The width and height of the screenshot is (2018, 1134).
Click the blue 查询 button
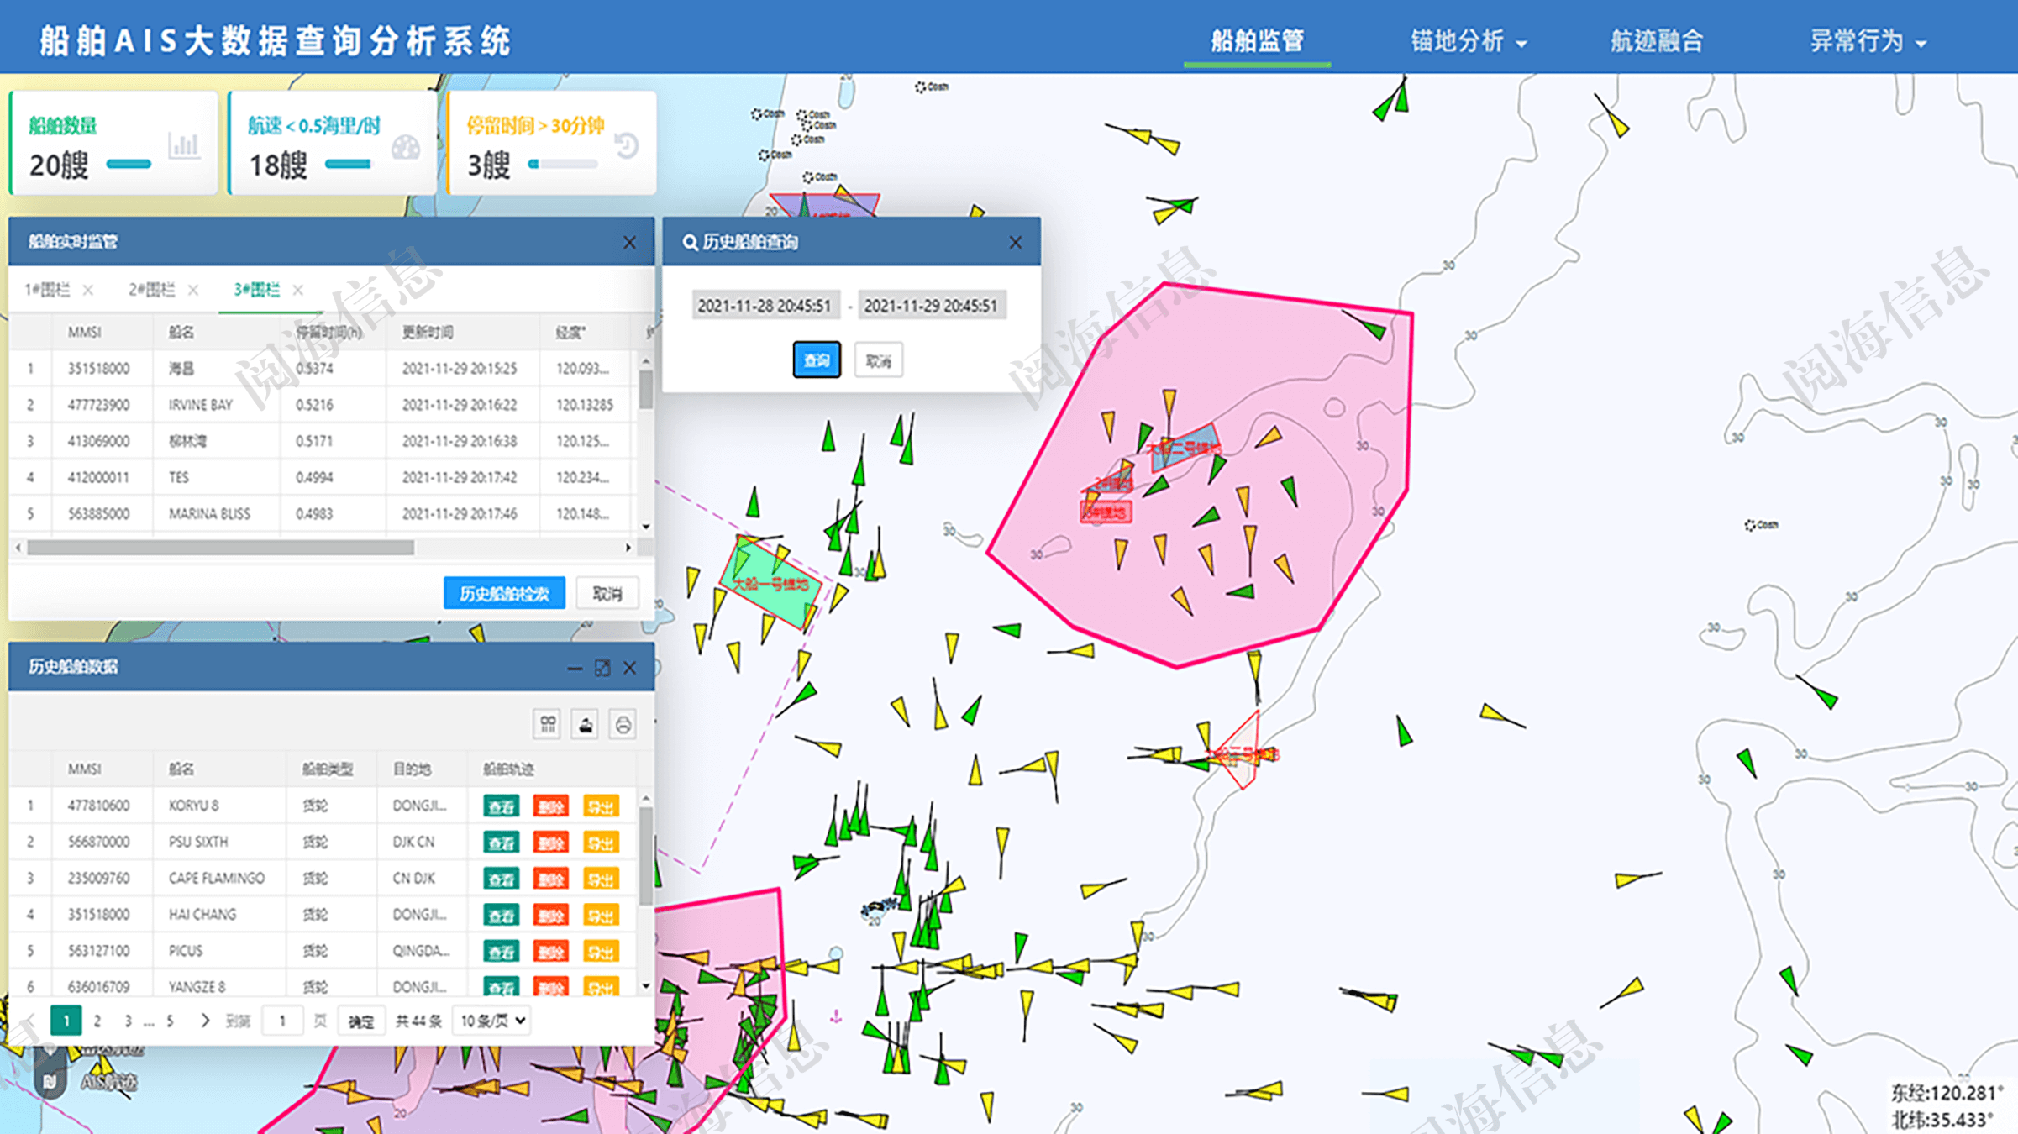tap(816, 360)
